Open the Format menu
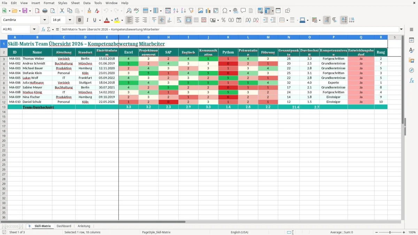 49,3
